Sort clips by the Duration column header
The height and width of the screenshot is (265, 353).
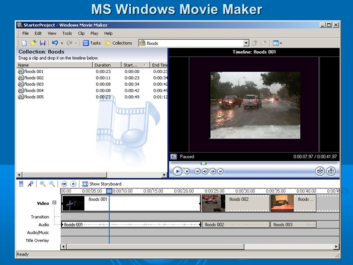[107, 65]
